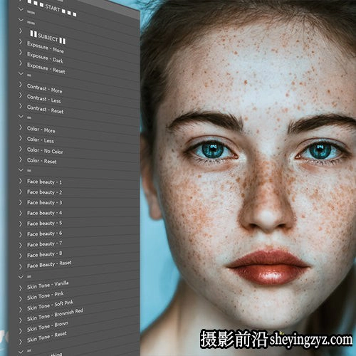Expand the Color - No Color action

tap(21, 149)
